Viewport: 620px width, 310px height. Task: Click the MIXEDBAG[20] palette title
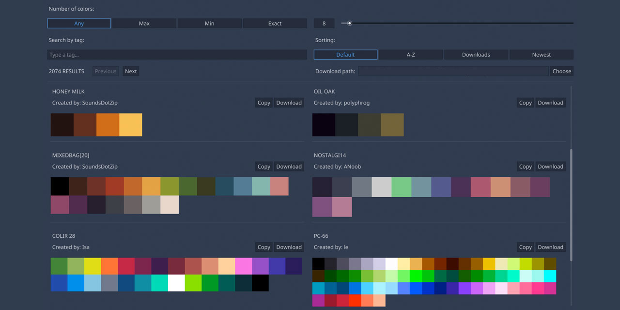(71, 155)
